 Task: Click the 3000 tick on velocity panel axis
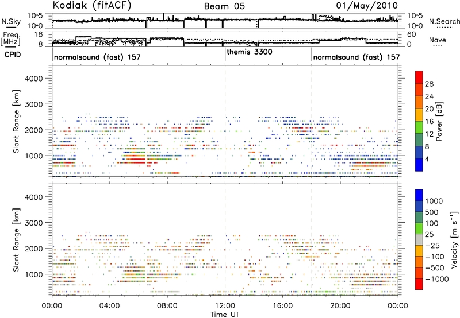tap(34, 223)
